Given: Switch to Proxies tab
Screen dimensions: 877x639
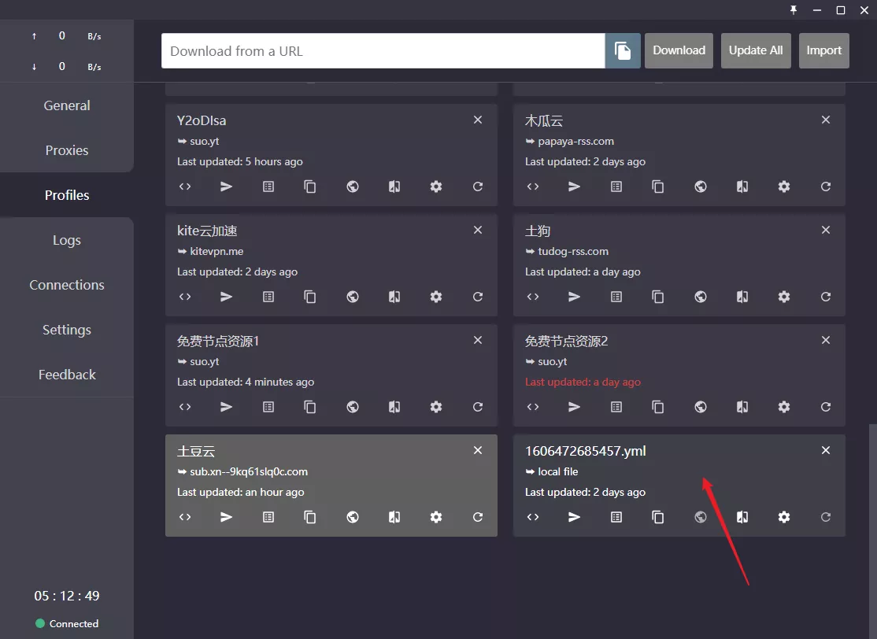Looking at the screenshot, I should point(67,150).
